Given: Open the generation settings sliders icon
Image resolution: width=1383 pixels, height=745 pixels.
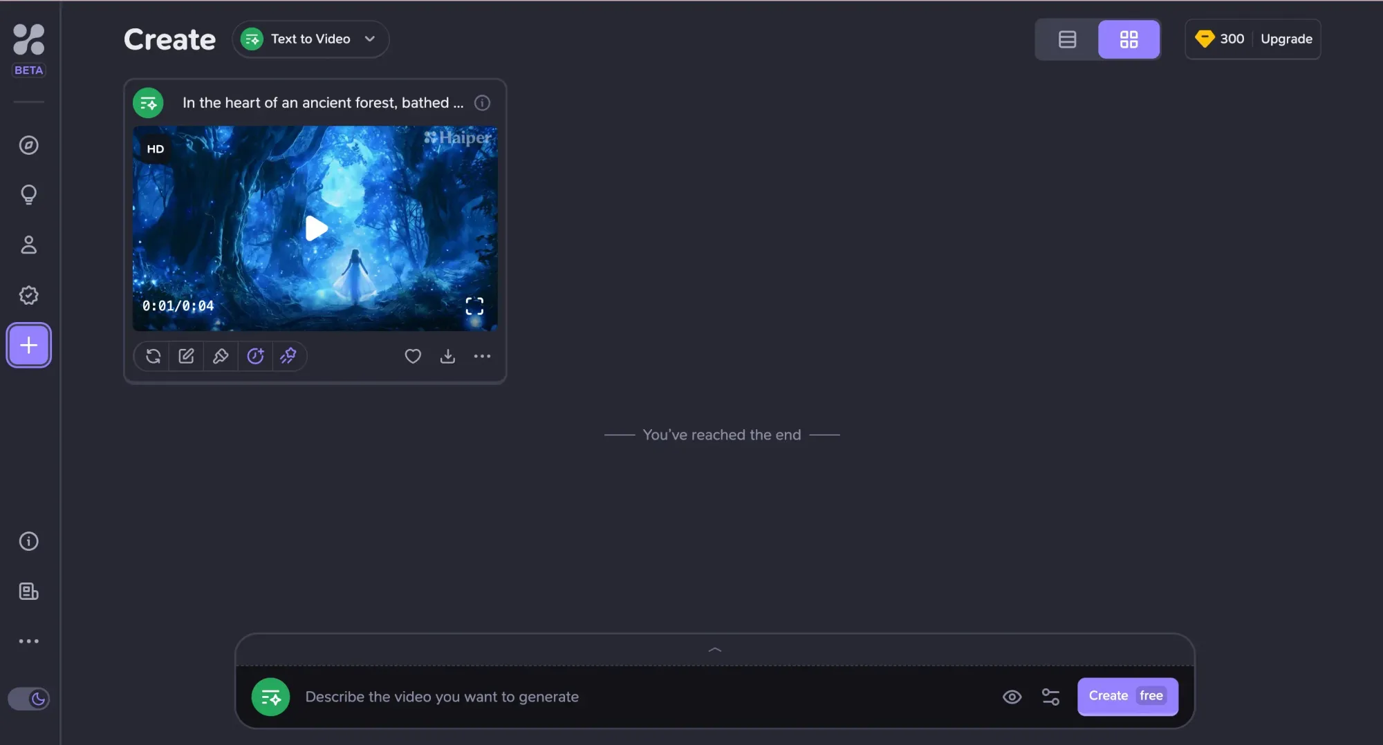Looking at the screenshot, I should 1050,697.
